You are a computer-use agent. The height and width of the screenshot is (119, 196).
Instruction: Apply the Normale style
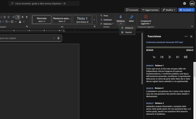coord(42,20)
